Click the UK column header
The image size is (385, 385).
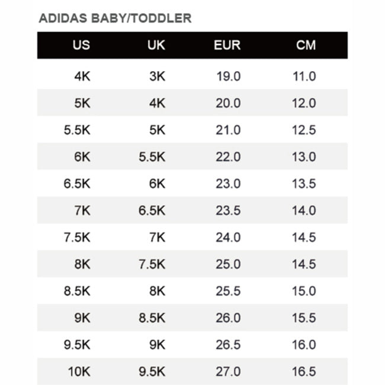[156, 45]
